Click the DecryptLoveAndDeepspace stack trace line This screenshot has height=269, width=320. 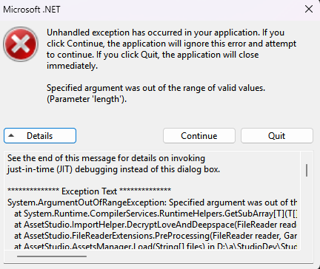(156, 225)
